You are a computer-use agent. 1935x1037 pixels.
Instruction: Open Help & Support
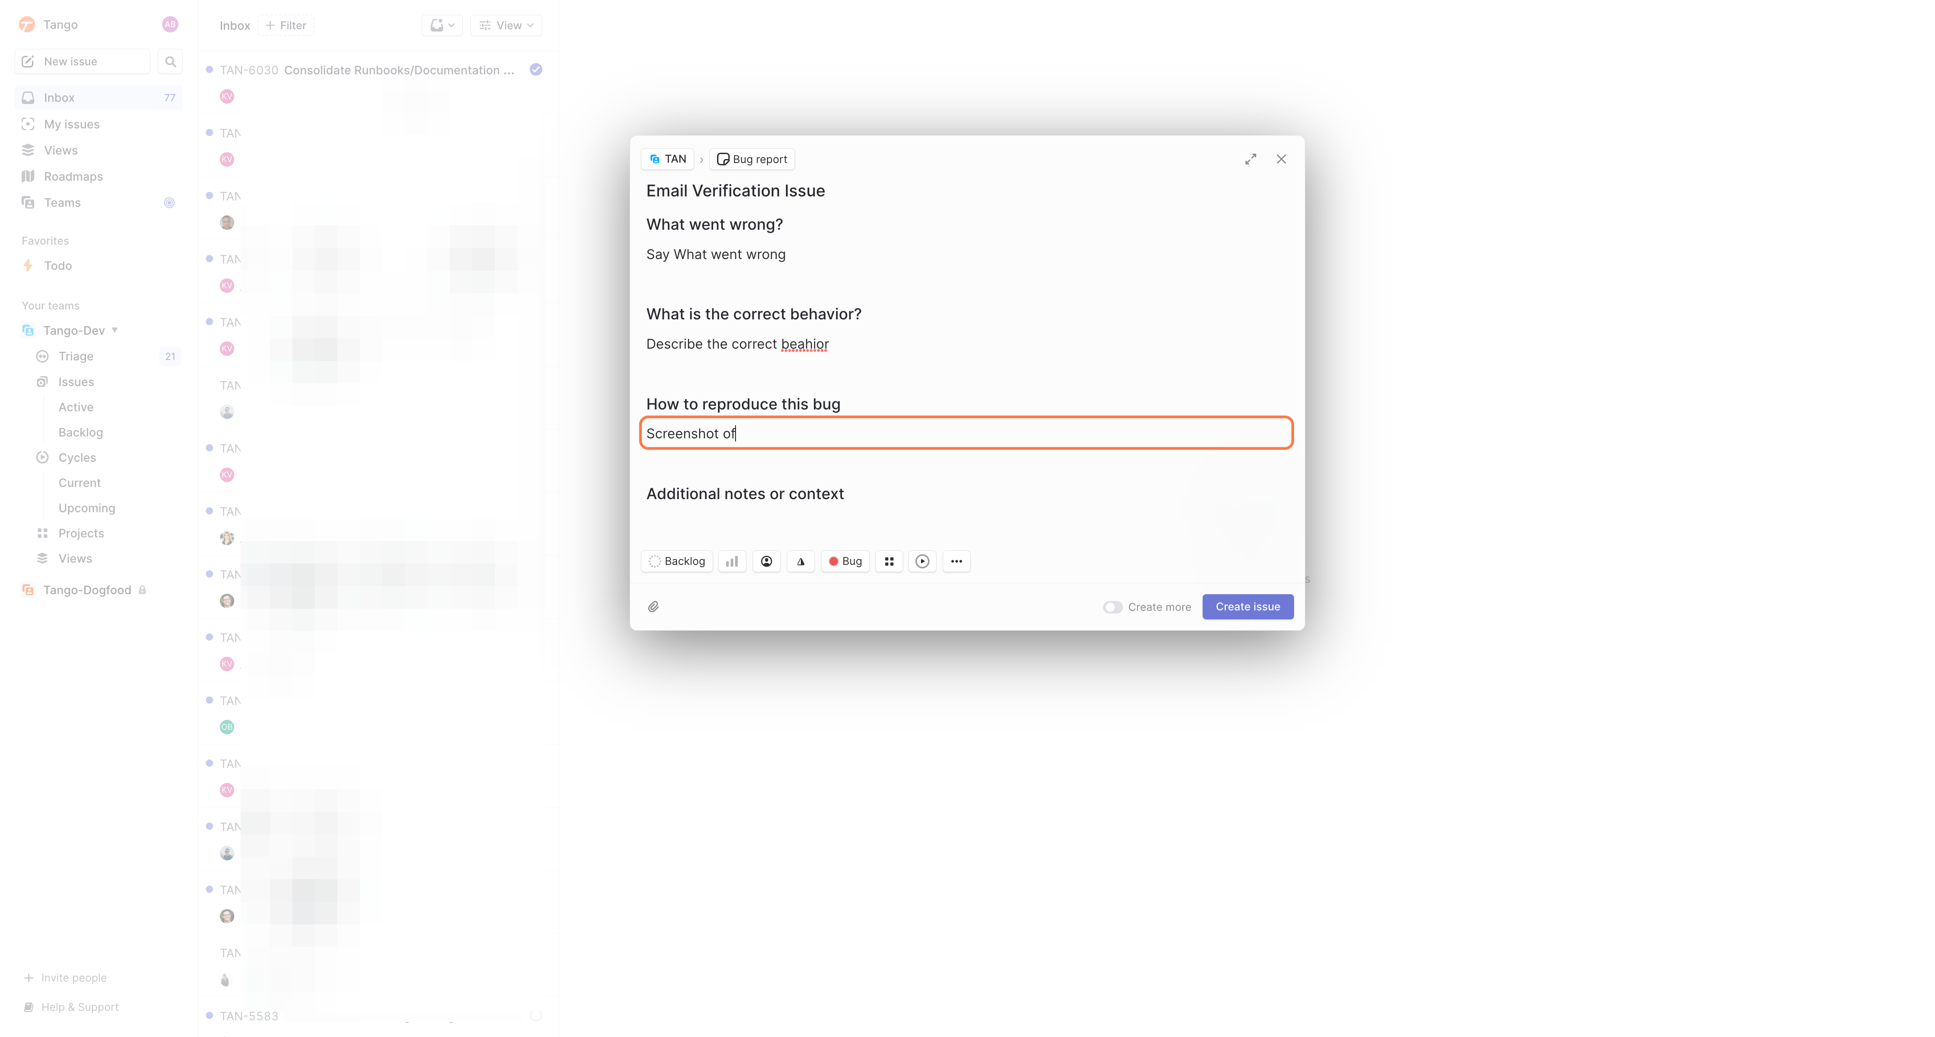(71, 1007)
